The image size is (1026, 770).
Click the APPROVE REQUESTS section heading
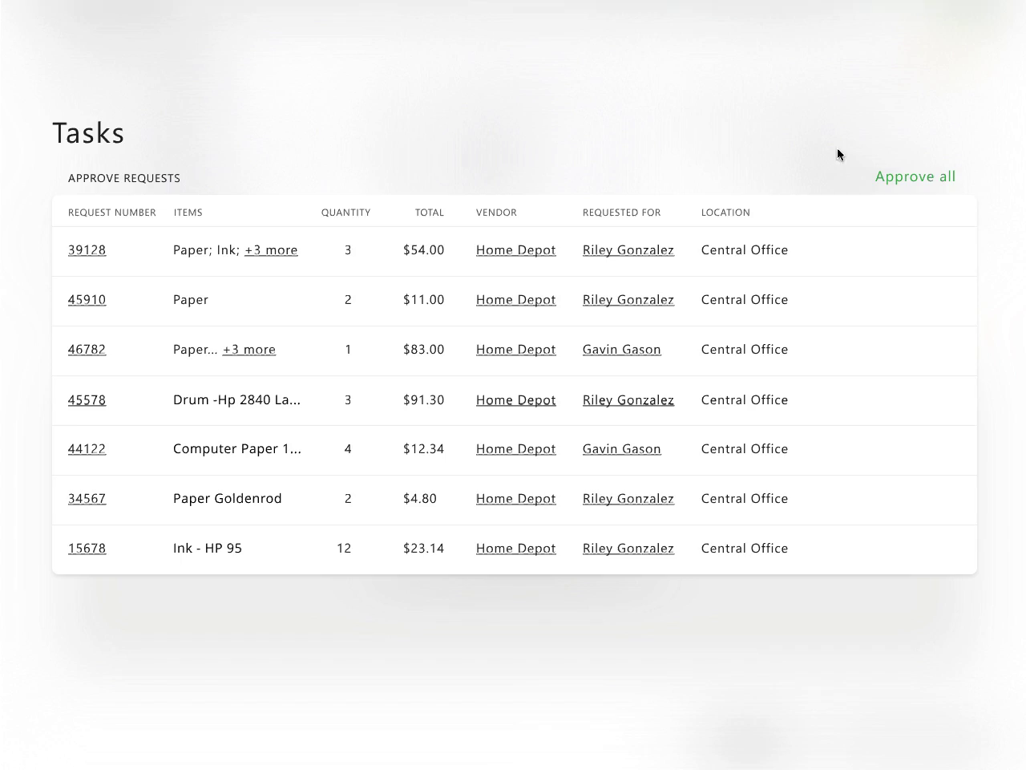pyautogui.click(x=123, y=177)
